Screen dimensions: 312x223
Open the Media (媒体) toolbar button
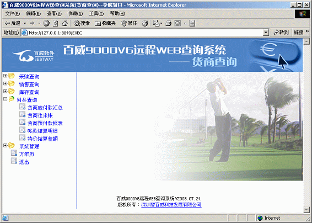pos(129,23)
